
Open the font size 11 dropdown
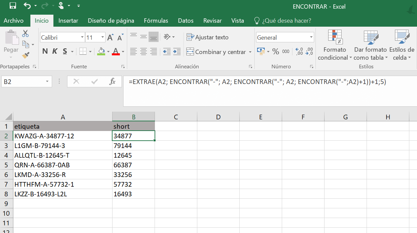[102, 38]
